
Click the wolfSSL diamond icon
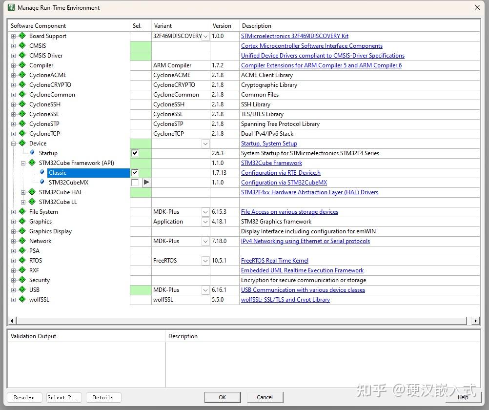click(22, 299)
